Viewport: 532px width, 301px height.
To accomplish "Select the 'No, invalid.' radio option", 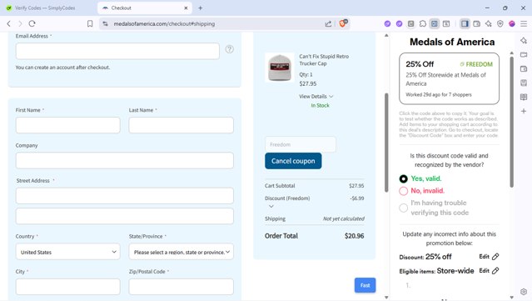I will point(404,191).
